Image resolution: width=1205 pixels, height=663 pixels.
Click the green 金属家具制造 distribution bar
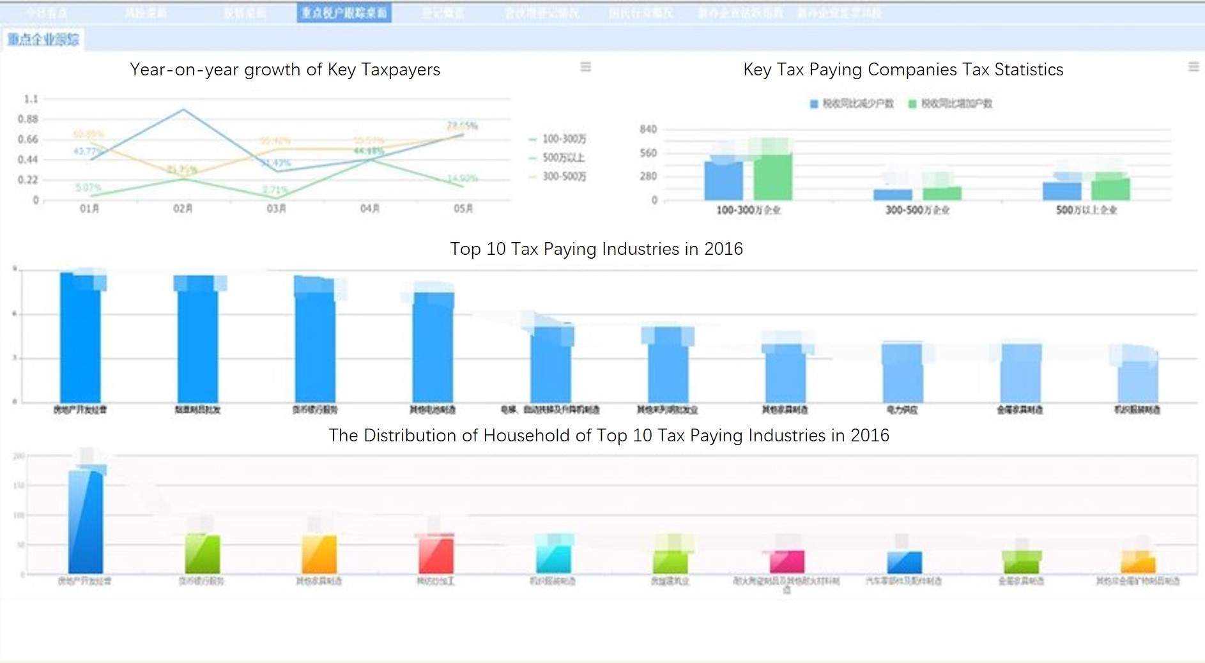coord(1022,563)
